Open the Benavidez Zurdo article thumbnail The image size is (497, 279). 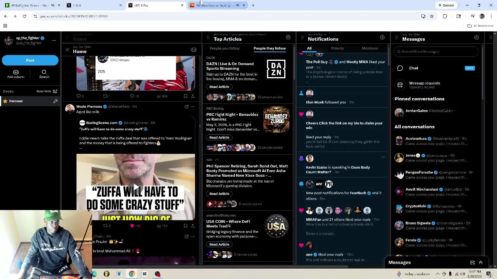pos(276,120)
